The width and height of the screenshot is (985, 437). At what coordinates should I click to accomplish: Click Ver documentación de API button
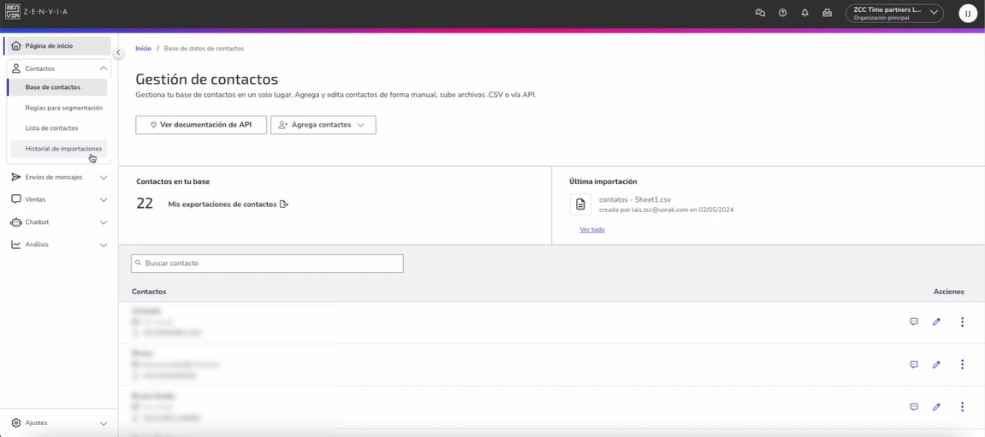coord(201,125)
